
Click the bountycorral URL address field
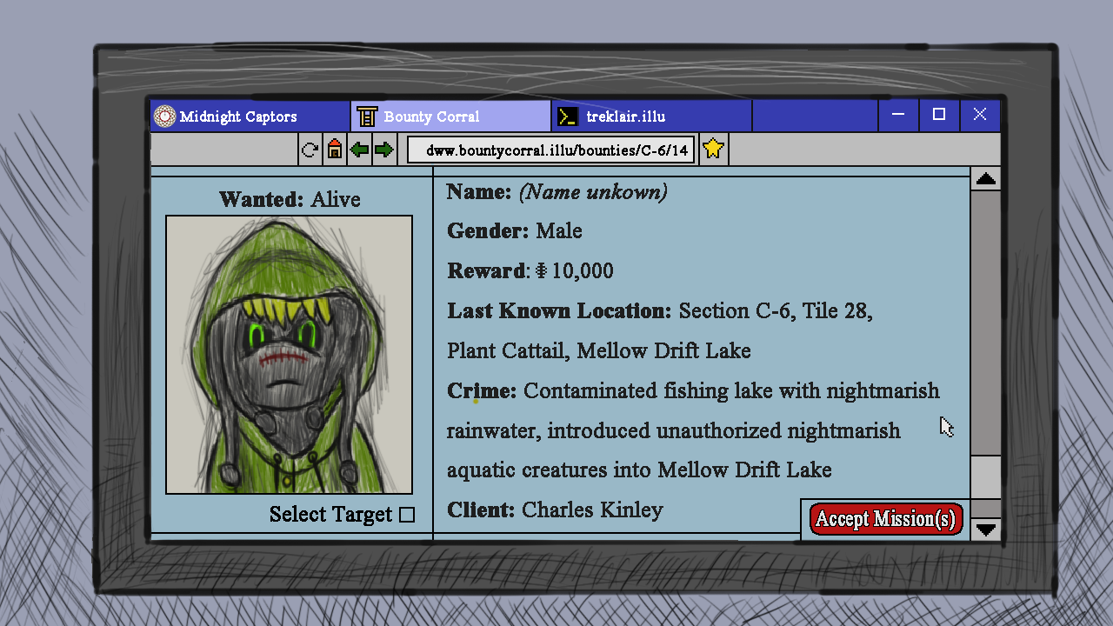click(x=551, y=150)
